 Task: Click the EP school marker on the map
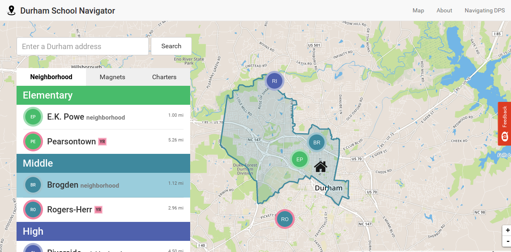pos(300,160)
